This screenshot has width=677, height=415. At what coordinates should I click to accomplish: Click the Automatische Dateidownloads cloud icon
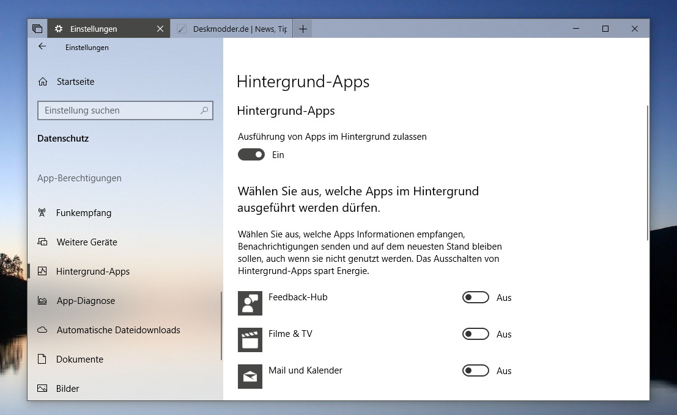42,330
